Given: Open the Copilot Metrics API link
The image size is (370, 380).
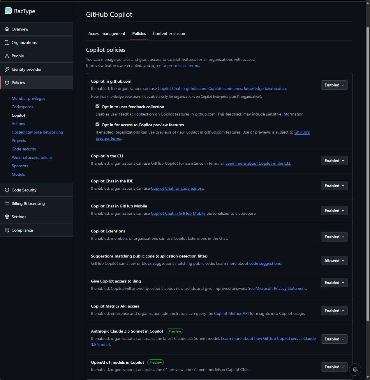Looking at the screenshot, I should [231, 313].
